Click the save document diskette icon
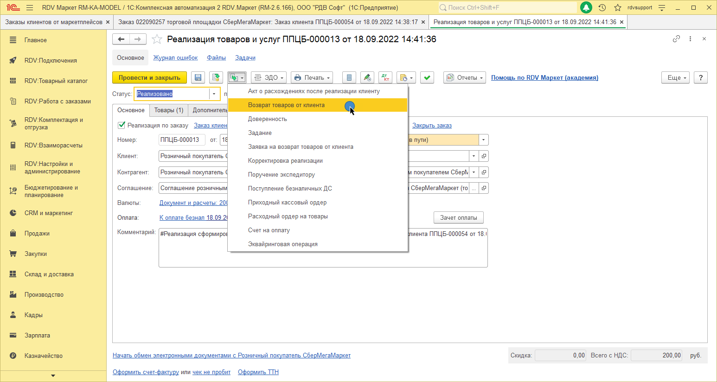Screen dimensions: 717x382 coord(198,78)
